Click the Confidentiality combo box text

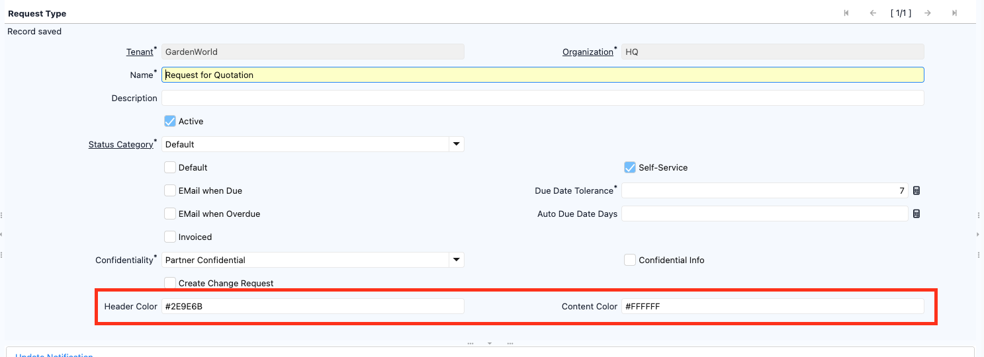point(305,260)
